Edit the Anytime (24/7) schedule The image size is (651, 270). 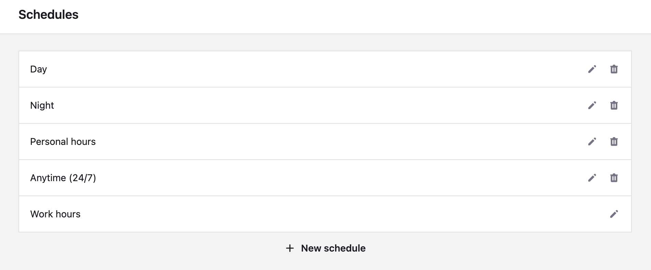(592, 178)
